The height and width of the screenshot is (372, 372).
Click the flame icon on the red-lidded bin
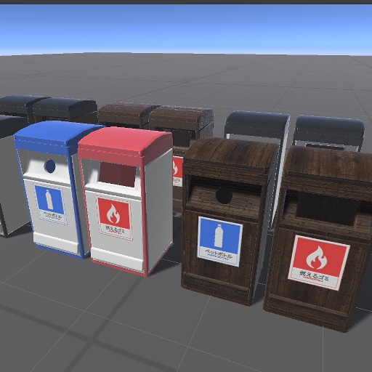(x=113, y=214)
